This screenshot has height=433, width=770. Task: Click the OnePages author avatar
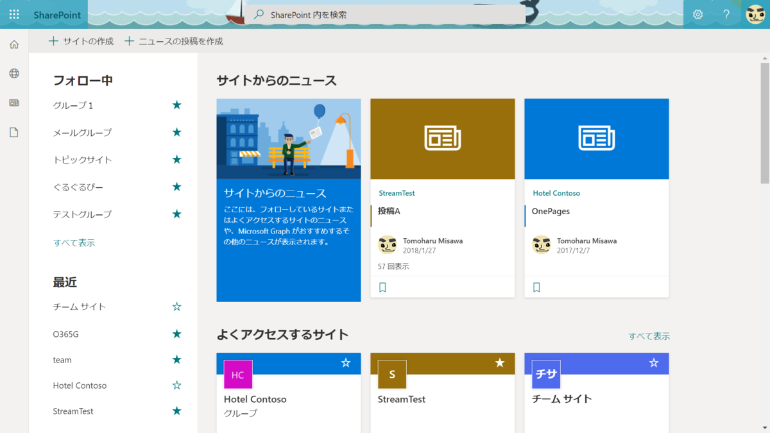(x=542, y=244)
